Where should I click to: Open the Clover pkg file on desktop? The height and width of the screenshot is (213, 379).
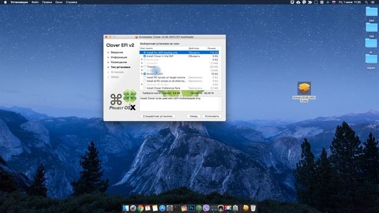[304, 88]
